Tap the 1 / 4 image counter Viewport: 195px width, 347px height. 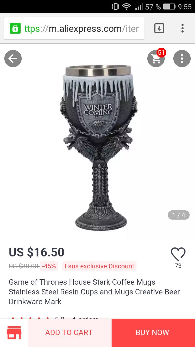[x=179, y=215]
